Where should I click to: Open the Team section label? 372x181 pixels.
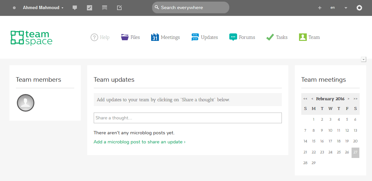[x=314, y=37]
